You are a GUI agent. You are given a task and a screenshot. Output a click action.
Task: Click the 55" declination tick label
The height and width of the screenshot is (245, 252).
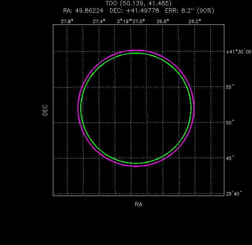click(x=230, y=87)
